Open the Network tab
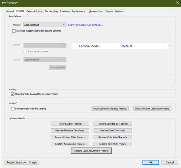The width and height of the screenshot is (181, 168). (119, 11)
